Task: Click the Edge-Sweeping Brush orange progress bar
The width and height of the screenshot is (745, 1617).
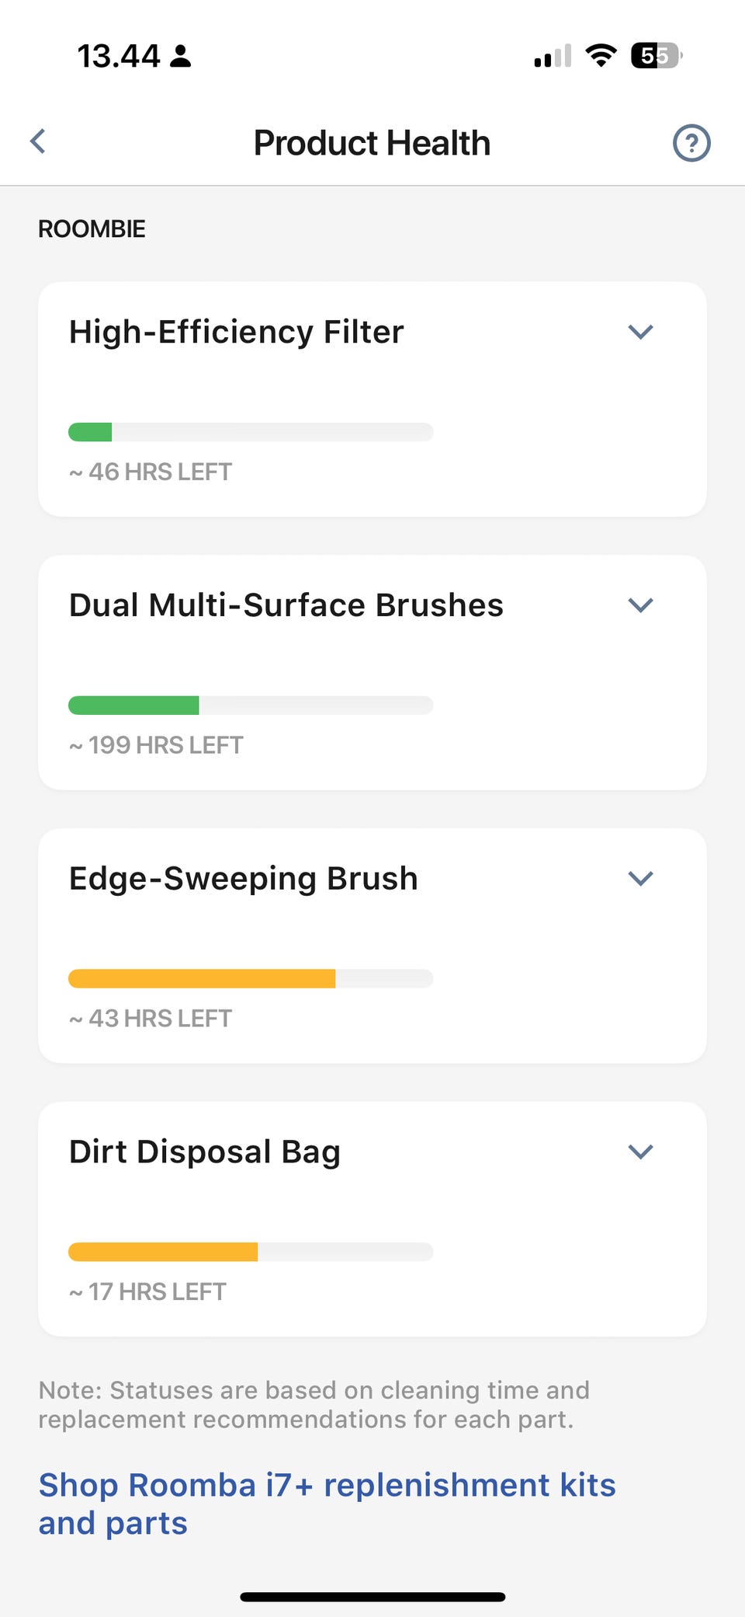Action: 251,979
